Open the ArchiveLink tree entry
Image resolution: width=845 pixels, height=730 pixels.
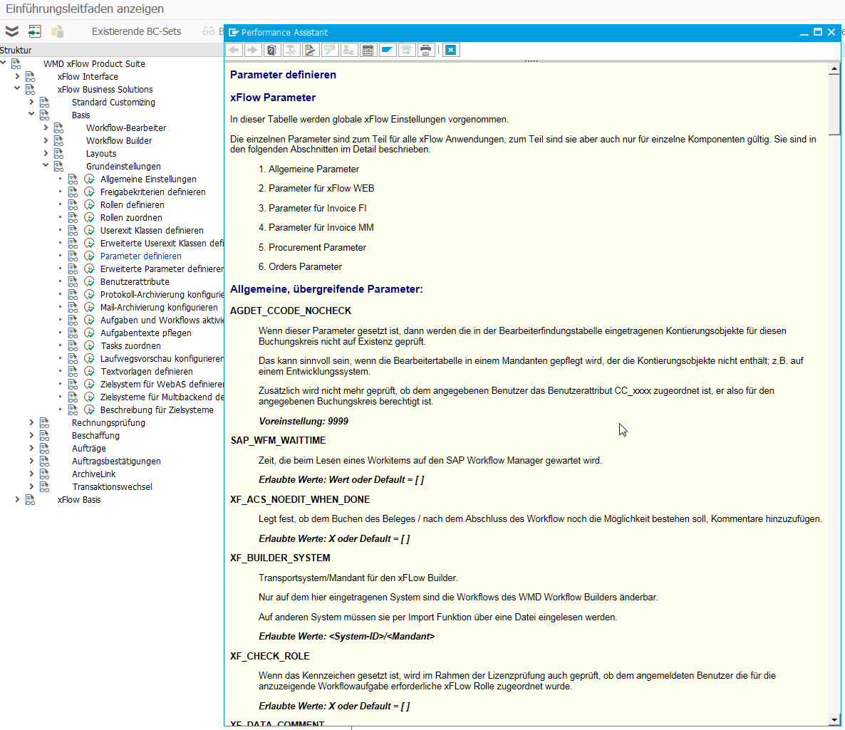click(93, 474)
